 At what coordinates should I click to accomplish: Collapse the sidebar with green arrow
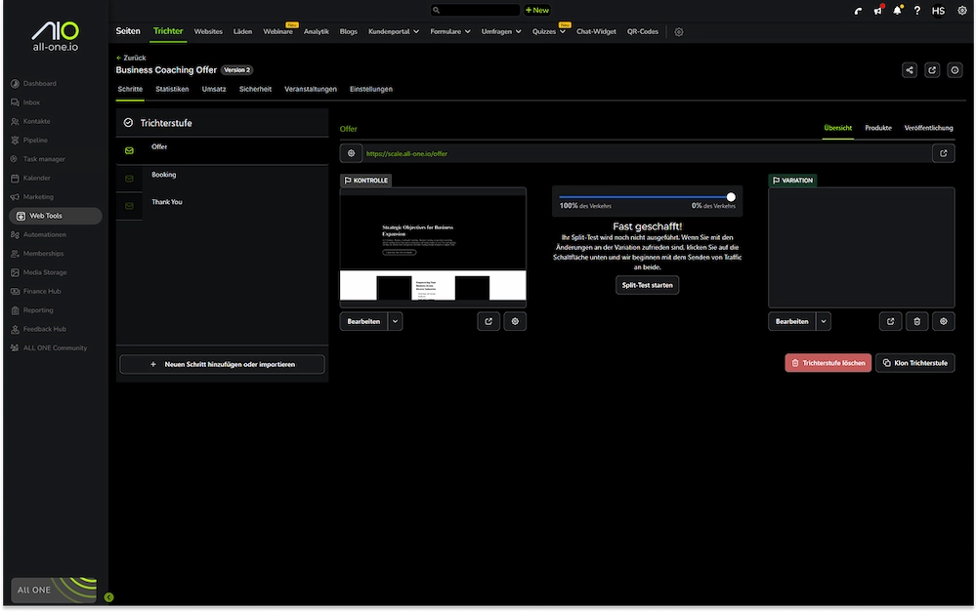pos(109,597)
